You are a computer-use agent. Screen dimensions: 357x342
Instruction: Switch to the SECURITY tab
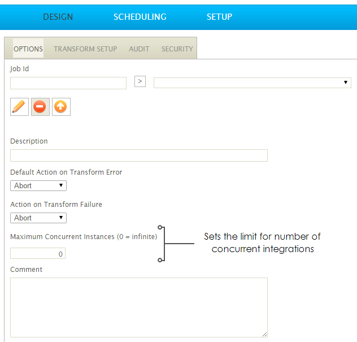177,49
